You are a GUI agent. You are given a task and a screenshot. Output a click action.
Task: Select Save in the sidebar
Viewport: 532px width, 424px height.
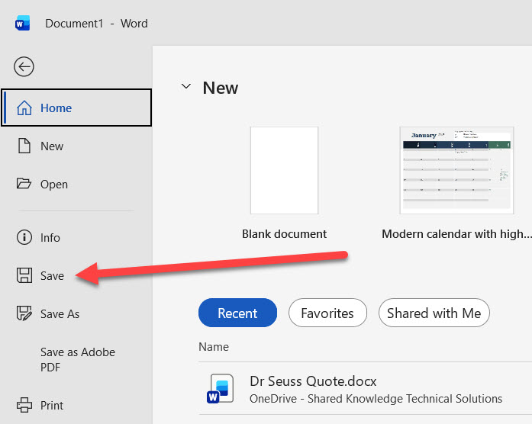coord(76,275)
